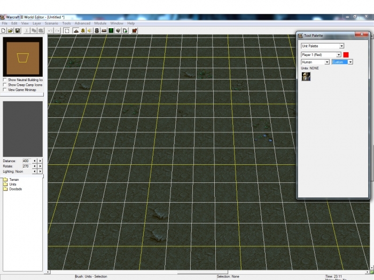Expand the Doodads folder in tree
The image size is (374, 280).
pos(5,189)
